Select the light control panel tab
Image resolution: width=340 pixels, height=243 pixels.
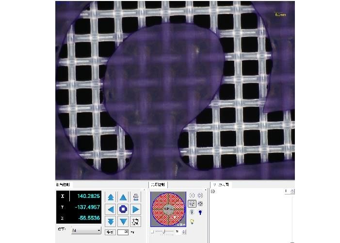[x=158, y=185]
